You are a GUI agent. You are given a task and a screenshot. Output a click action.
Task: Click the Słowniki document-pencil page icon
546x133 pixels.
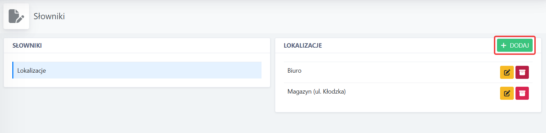[16, 16]
